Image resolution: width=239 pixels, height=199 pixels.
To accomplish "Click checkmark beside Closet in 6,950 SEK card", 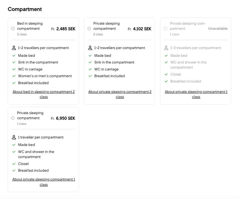I will [x=14, y=164].
